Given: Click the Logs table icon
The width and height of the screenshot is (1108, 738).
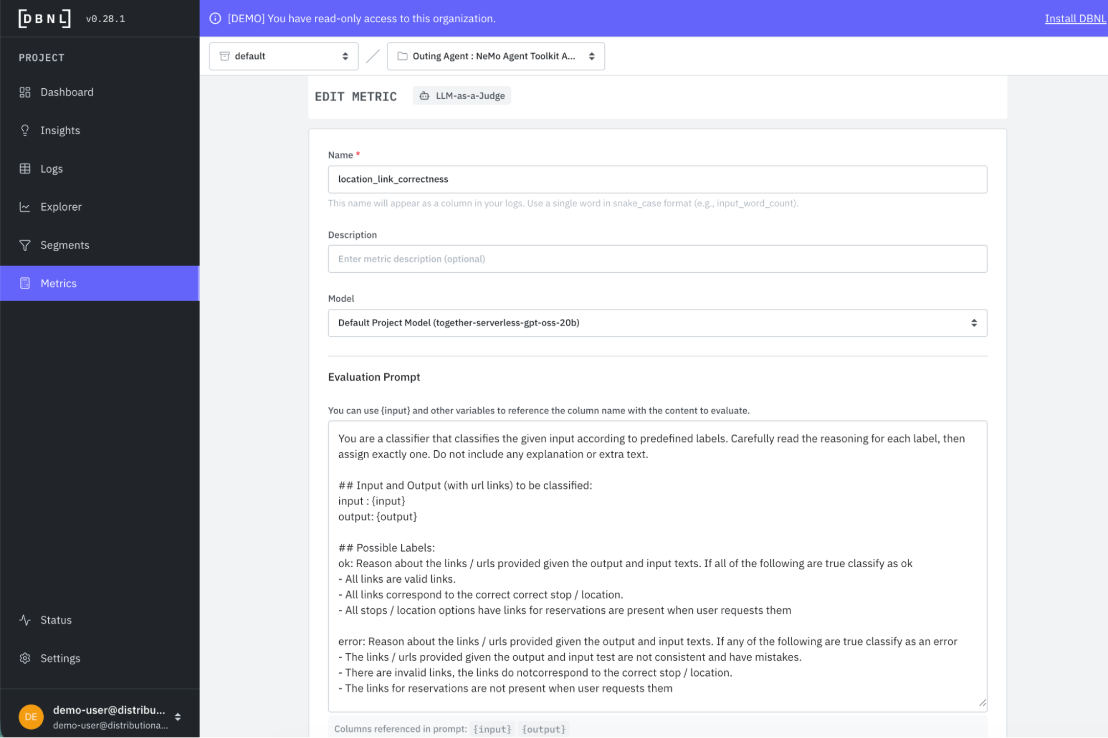Looking at the screenshot, I should 25,169.
